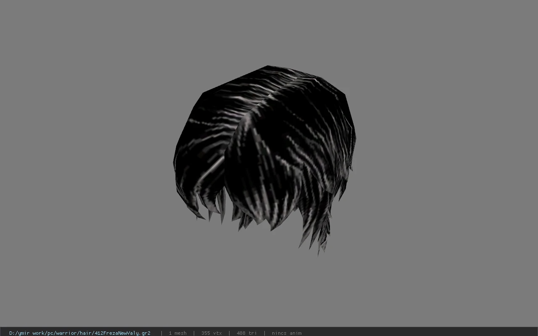
Task: Click the "355 vtx" vertex count
Action: pyautogui.click(x=211, y=333)
